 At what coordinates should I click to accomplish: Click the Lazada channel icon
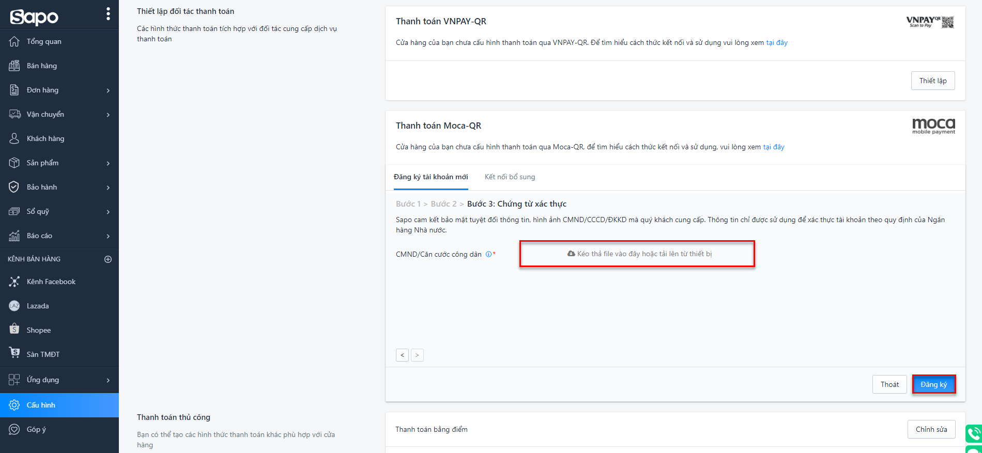tap(14, 306)
